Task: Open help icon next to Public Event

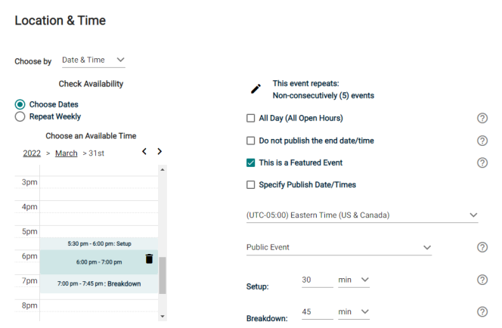Action: coord(482,247)
